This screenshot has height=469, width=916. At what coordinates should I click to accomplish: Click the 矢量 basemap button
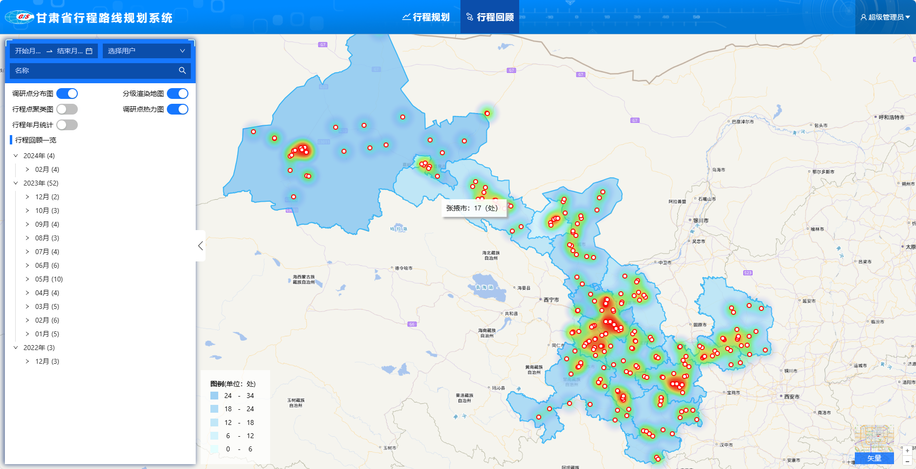(874, 458)
